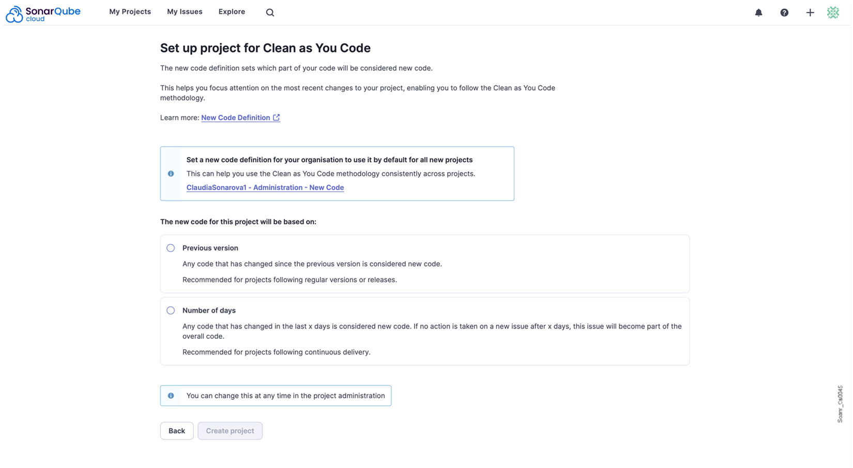Follow the ClaudiaSonarova1 Administration New Code link
Image resolution: width=853 pixels, height=468 pixels.
tap(265, 188)
